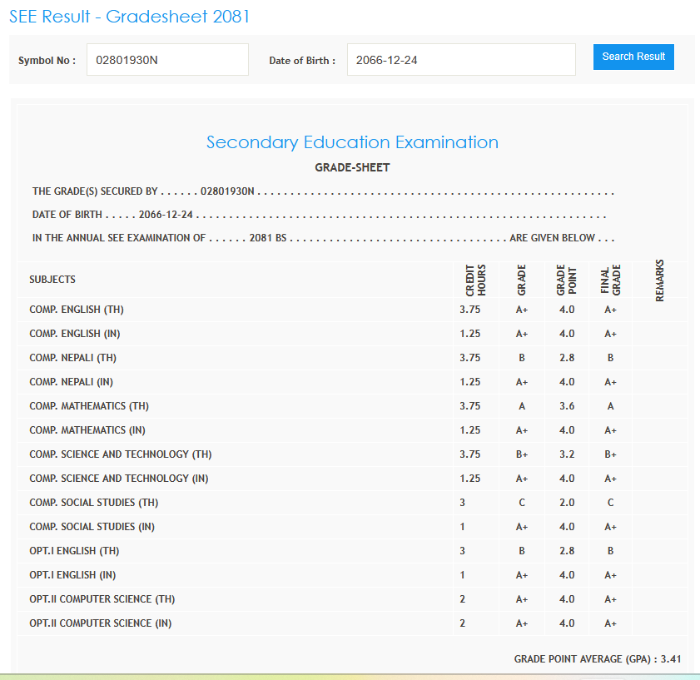Viewport: 700px width, 680px height.
Task: Click OPT.II COMPUTER SCIENCE (IN) subject cell
Action: coord(102,623)
